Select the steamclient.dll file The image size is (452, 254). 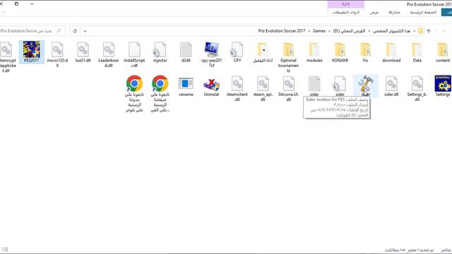pos(237,88)
